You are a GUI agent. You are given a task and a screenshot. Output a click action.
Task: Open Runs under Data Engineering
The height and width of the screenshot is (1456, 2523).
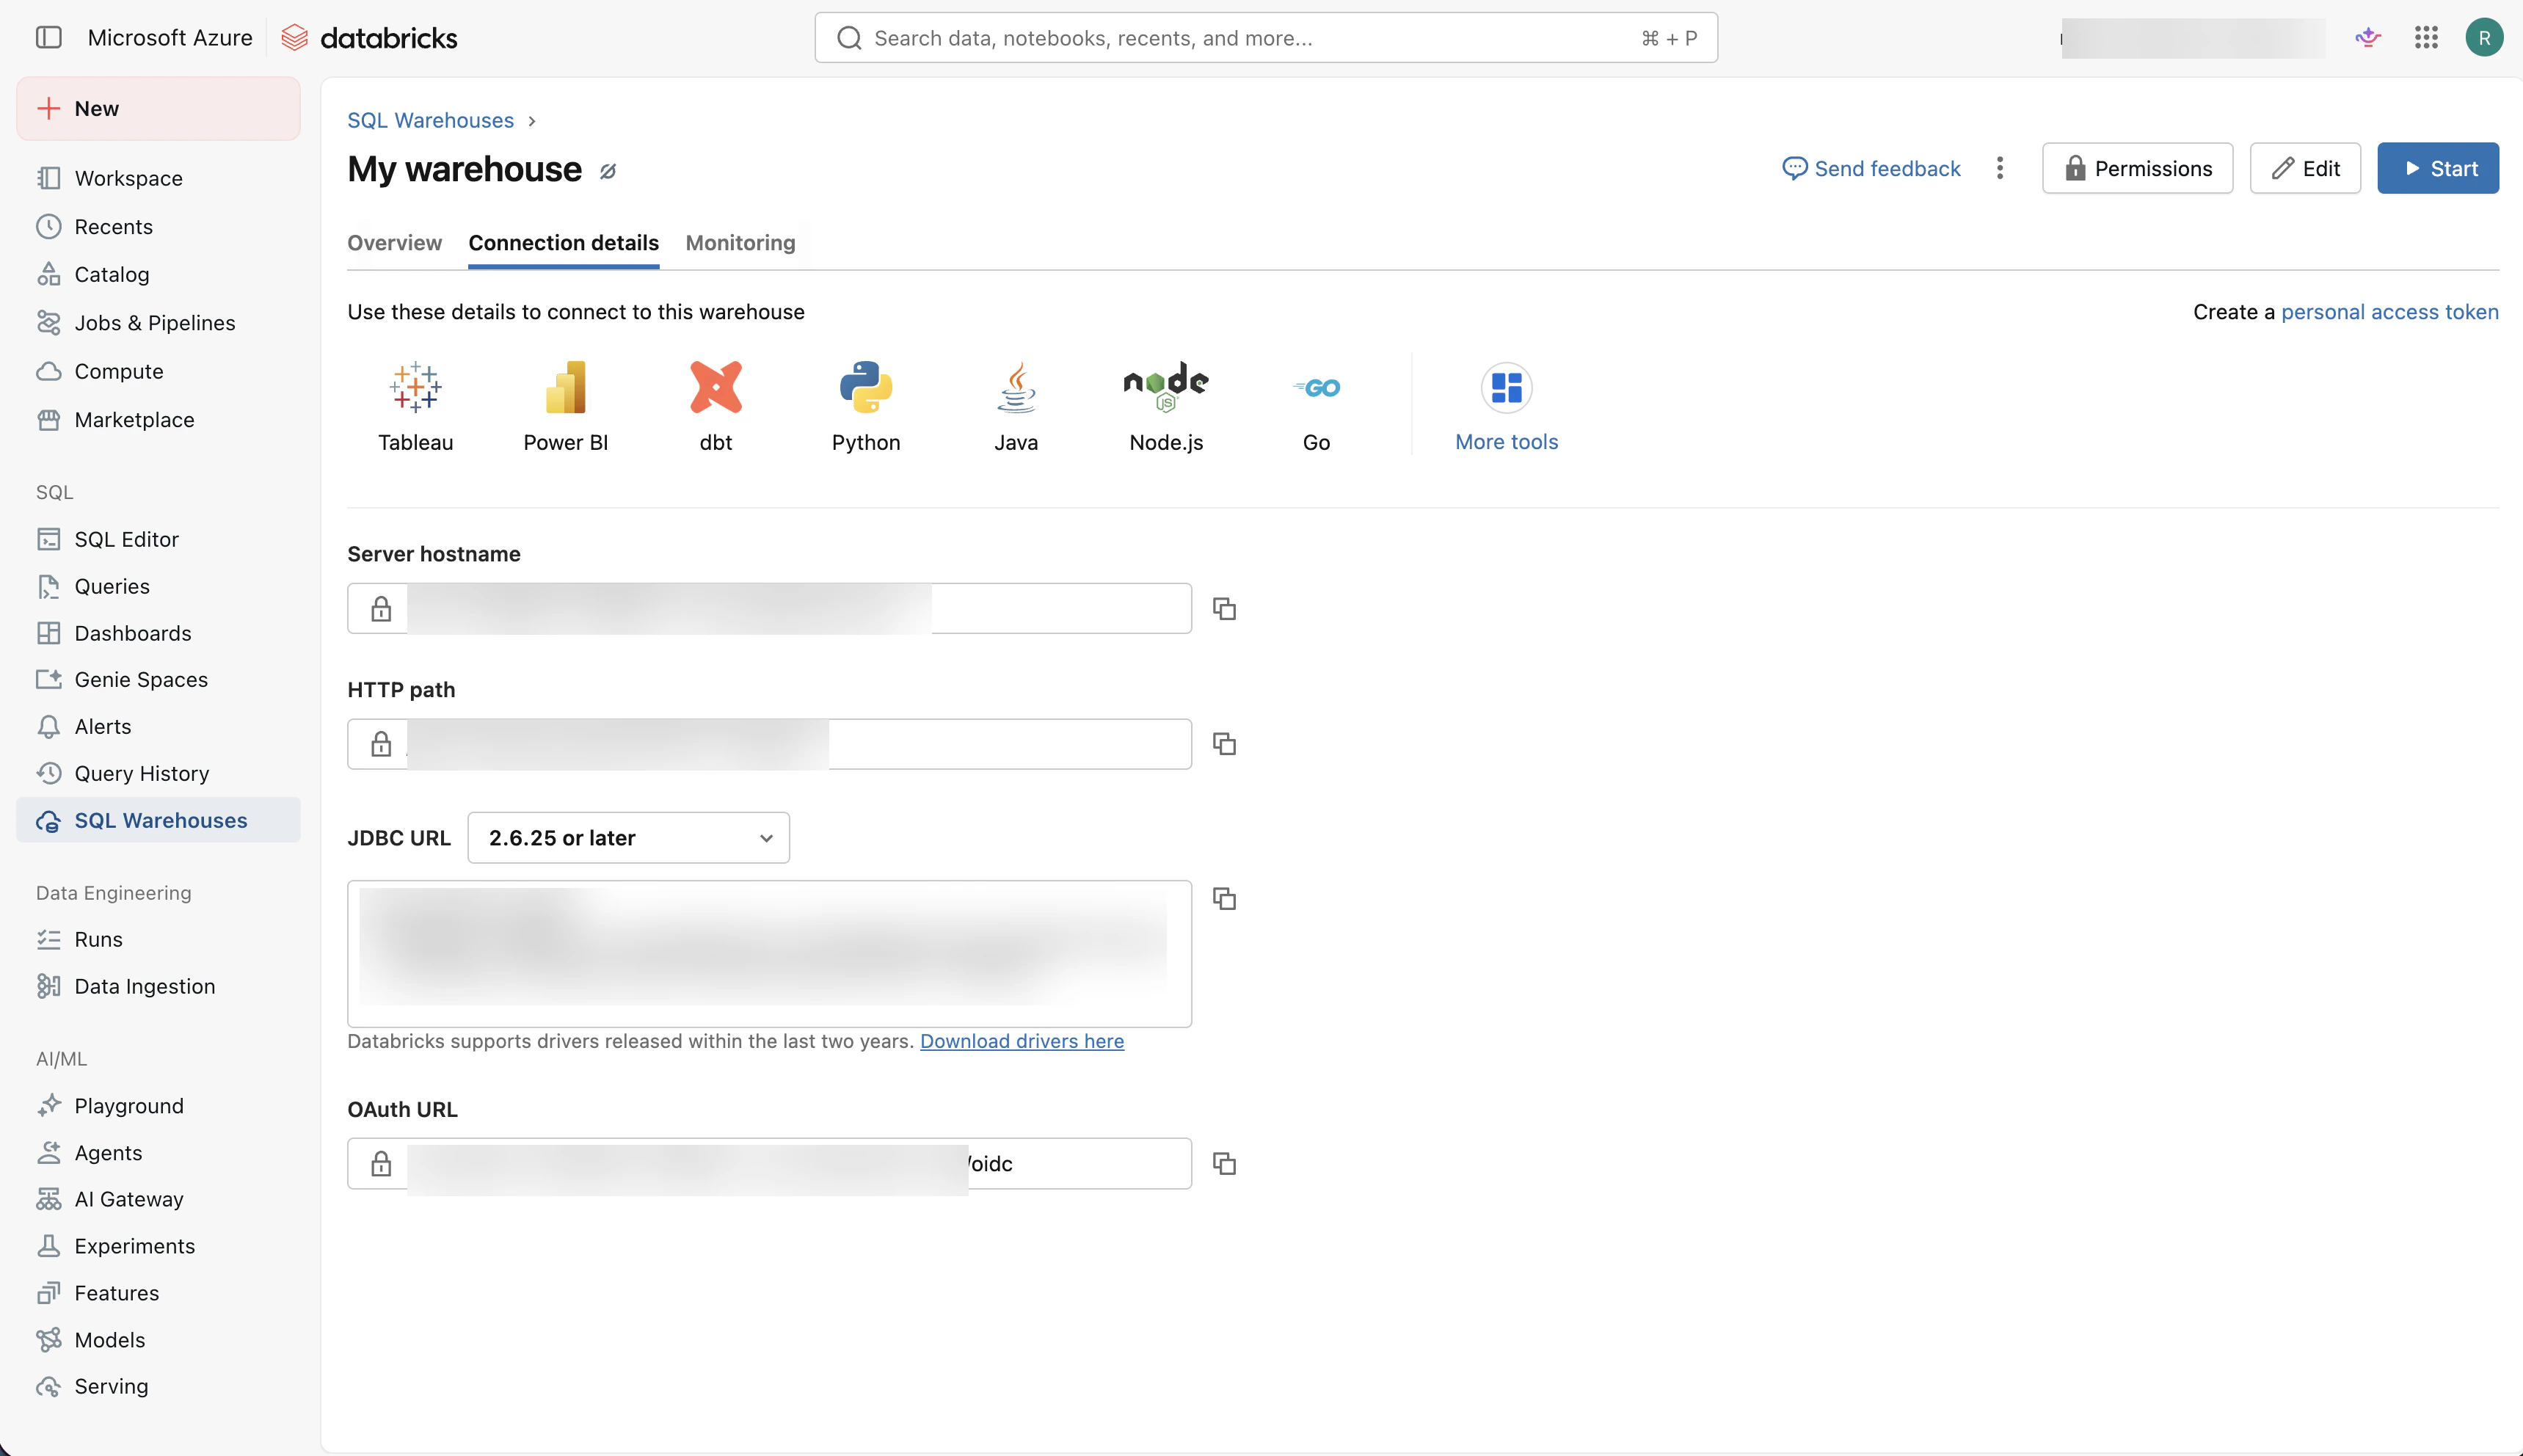pos(158,939)
